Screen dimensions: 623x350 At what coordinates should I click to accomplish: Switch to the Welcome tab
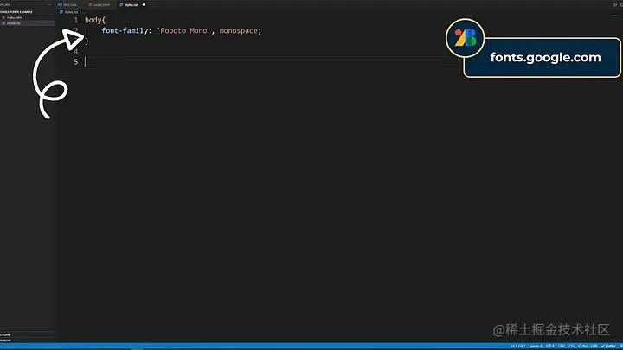click(x=67, y=5)
